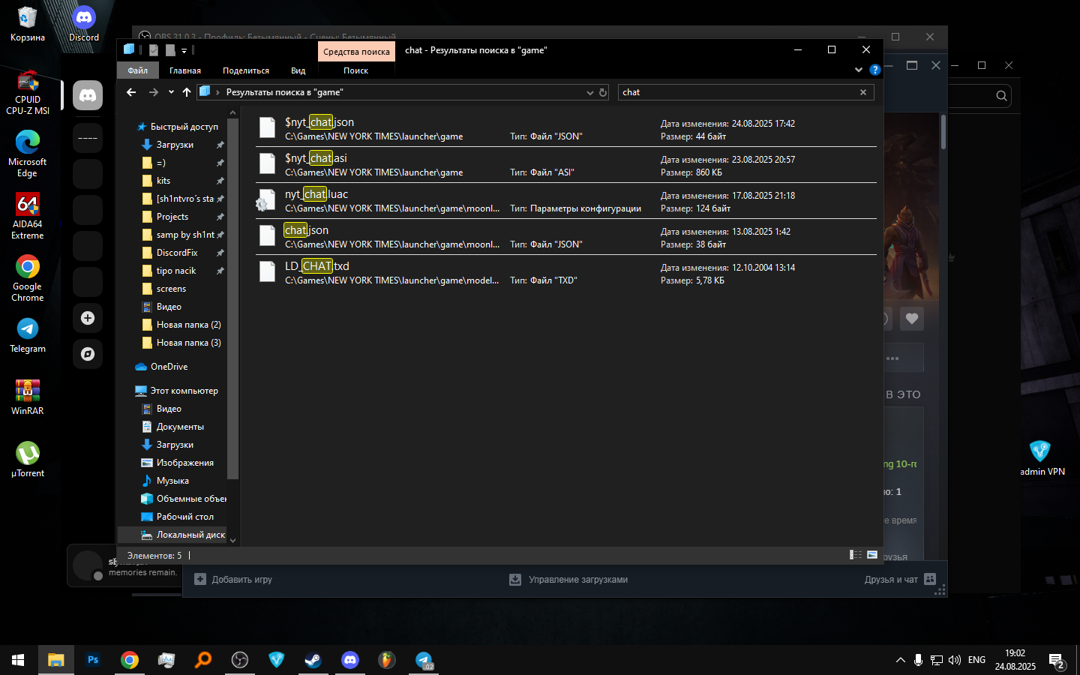Go up one folder level
The image size is (1080, 675).
pyautogui.click(x=187, y=92)
